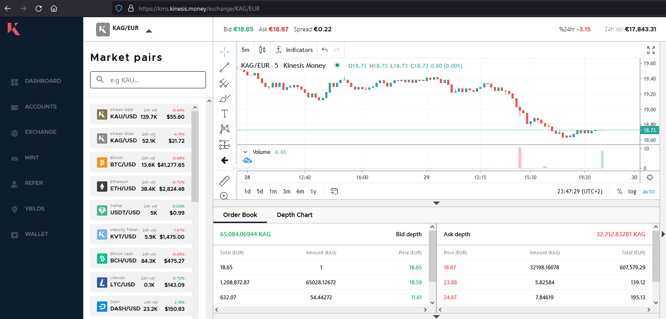Open the Indicators panel
The width and height of the screenshot is (666, 319).
294,50
